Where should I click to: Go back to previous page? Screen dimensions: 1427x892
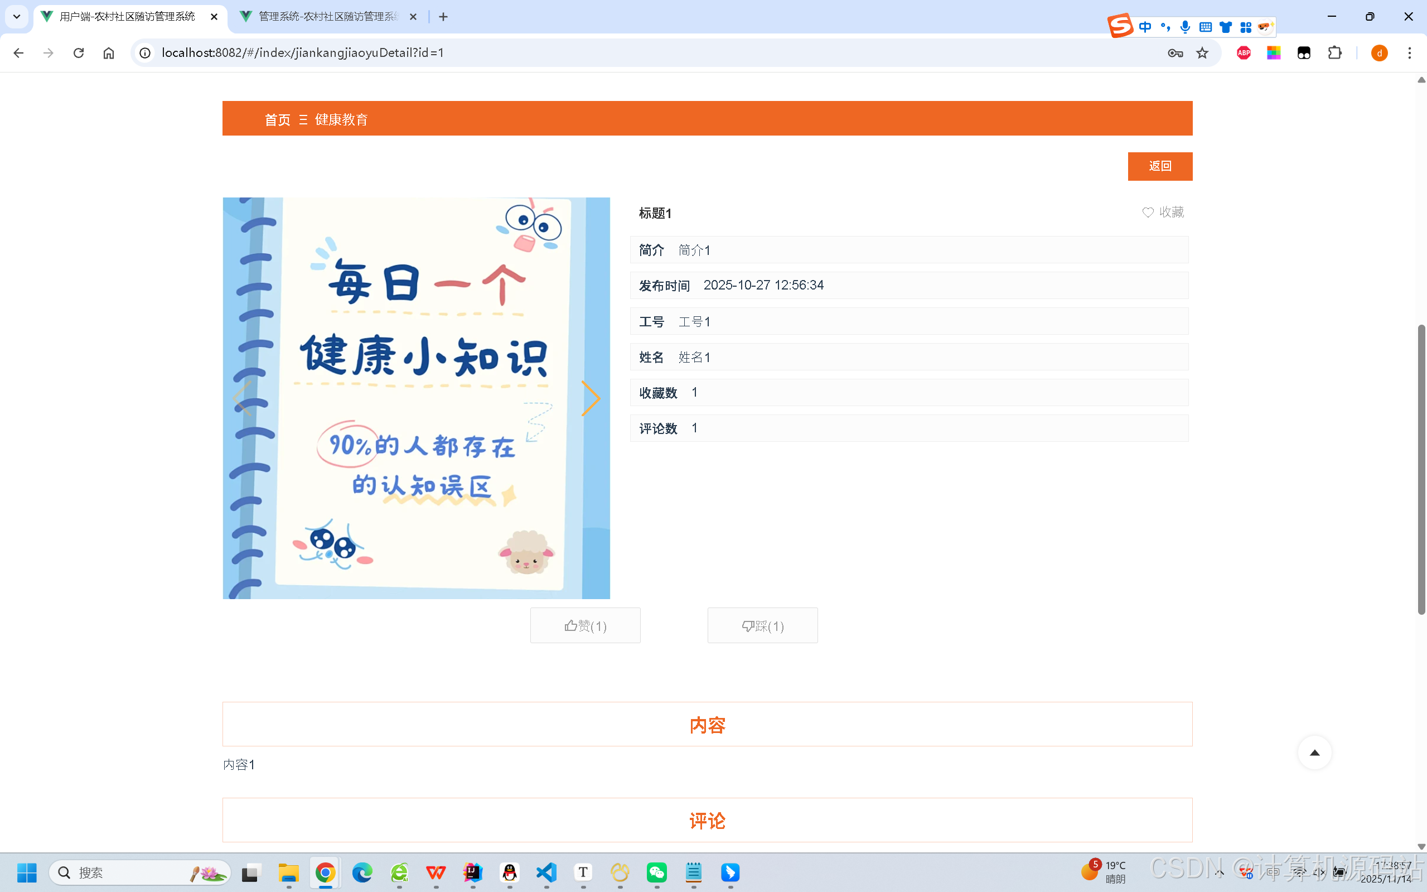[x=18, y=53]
